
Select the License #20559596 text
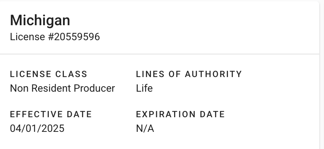(x=55, y=37)
